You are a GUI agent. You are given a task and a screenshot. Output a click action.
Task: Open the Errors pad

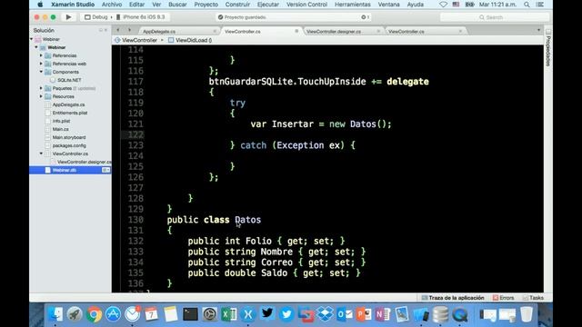[x=503, y=298]
